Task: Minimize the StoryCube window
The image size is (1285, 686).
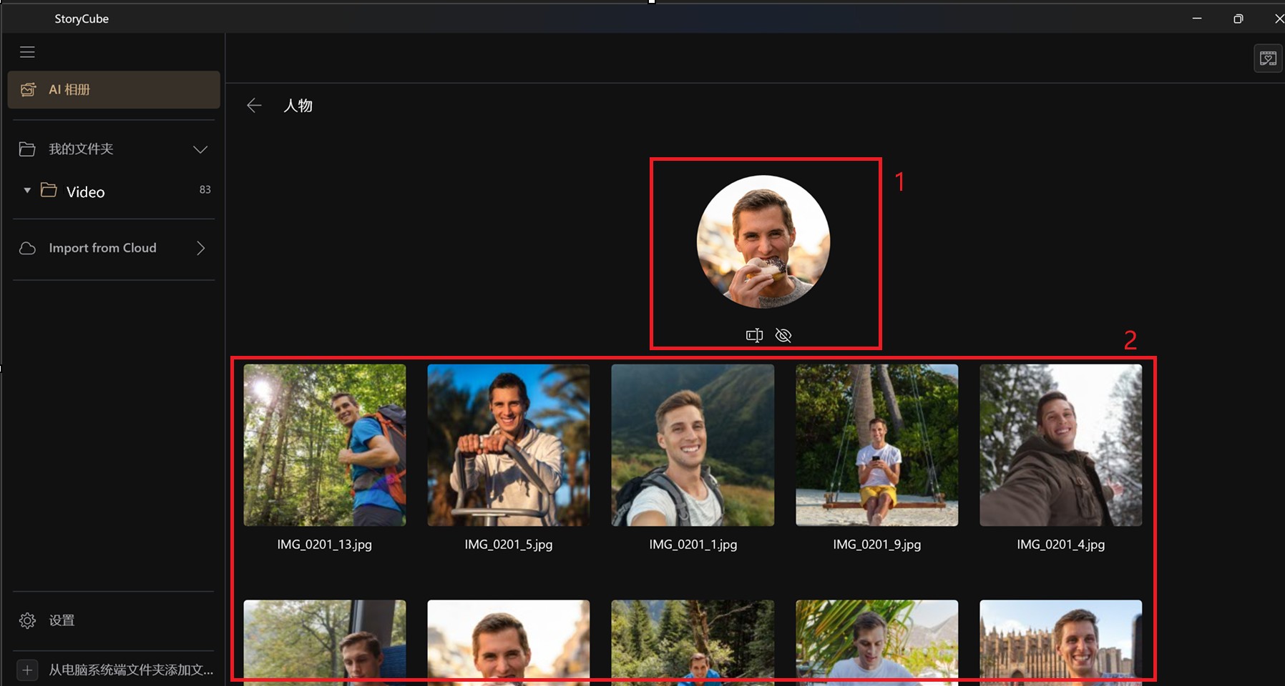Action: point(1197,19)
